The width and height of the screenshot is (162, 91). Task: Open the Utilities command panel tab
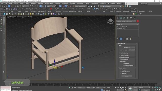point(134,18)
